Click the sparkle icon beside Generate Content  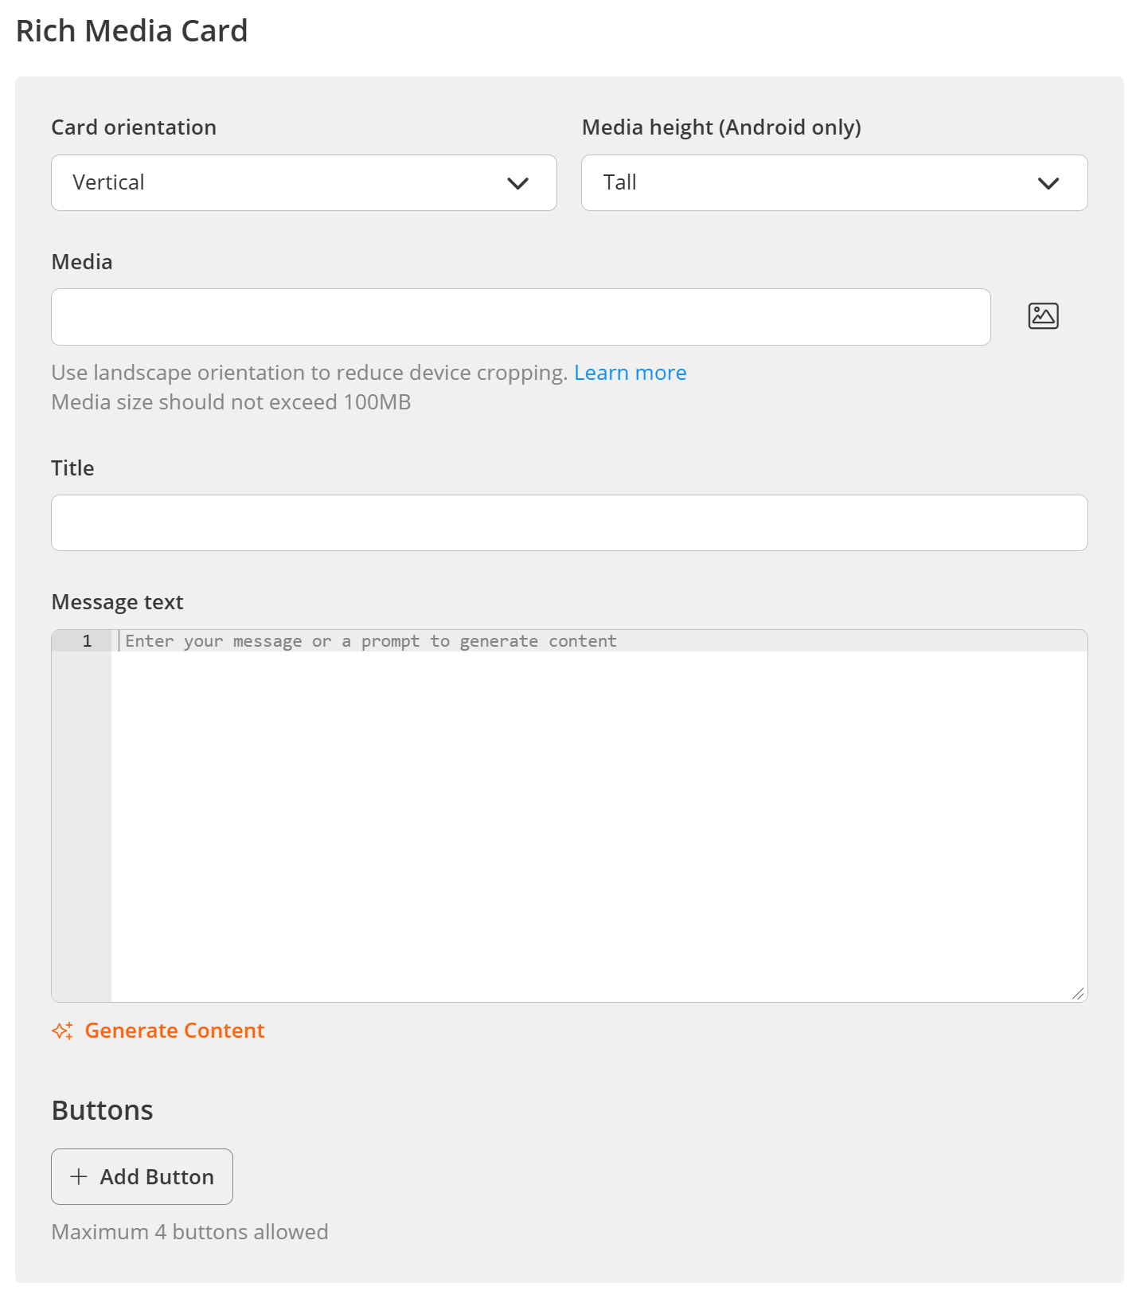click(x=63, y=1031)
